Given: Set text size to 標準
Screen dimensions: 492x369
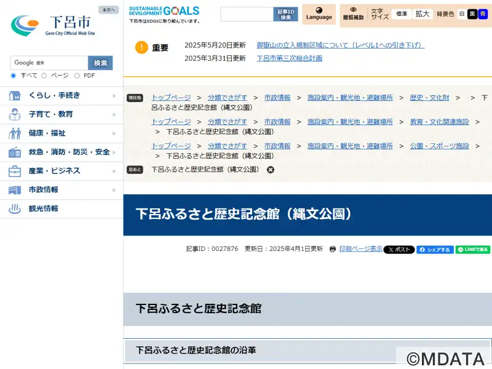Looking at the screenshot, I should (402, 14).
